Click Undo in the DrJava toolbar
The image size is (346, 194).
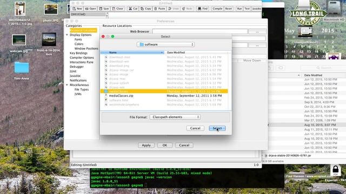174,9
